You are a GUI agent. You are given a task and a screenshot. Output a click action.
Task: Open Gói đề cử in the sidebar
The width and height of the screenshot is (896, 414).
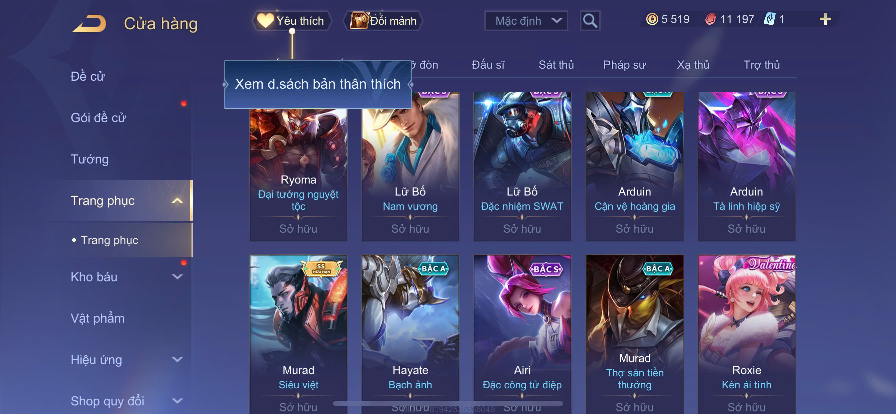tap(98, 118)
